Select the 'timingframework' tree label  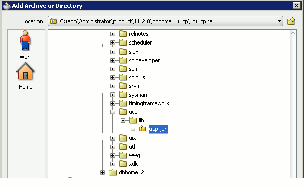point(149,103)
